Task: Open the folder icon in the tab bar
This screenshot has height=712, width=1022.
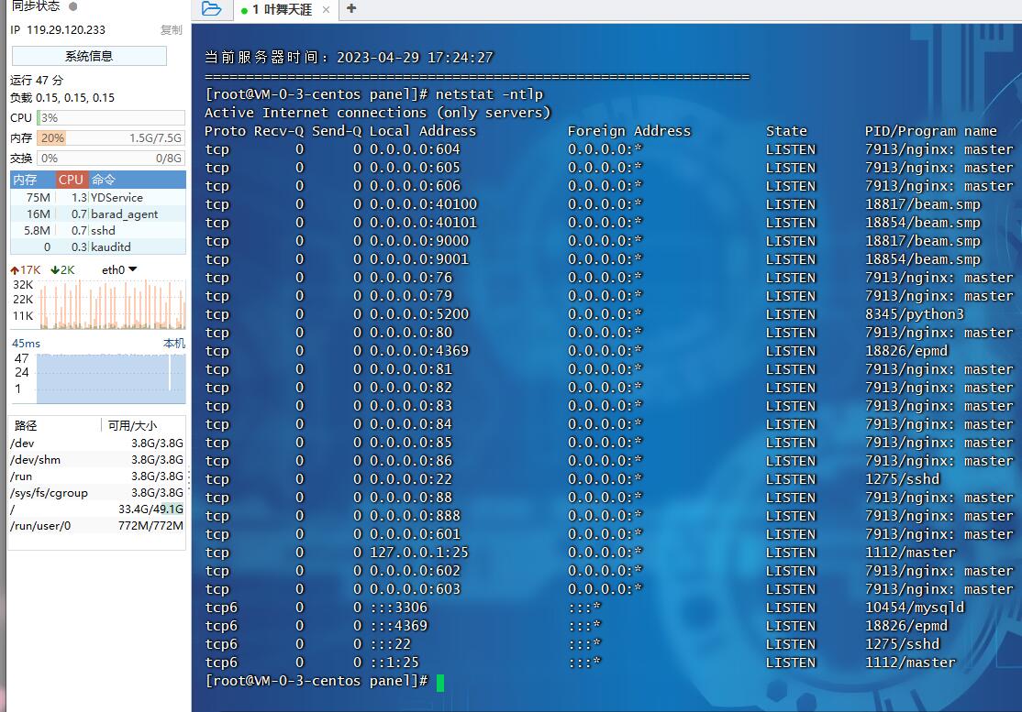Action: pyautogui.click(x=212, y=9)
